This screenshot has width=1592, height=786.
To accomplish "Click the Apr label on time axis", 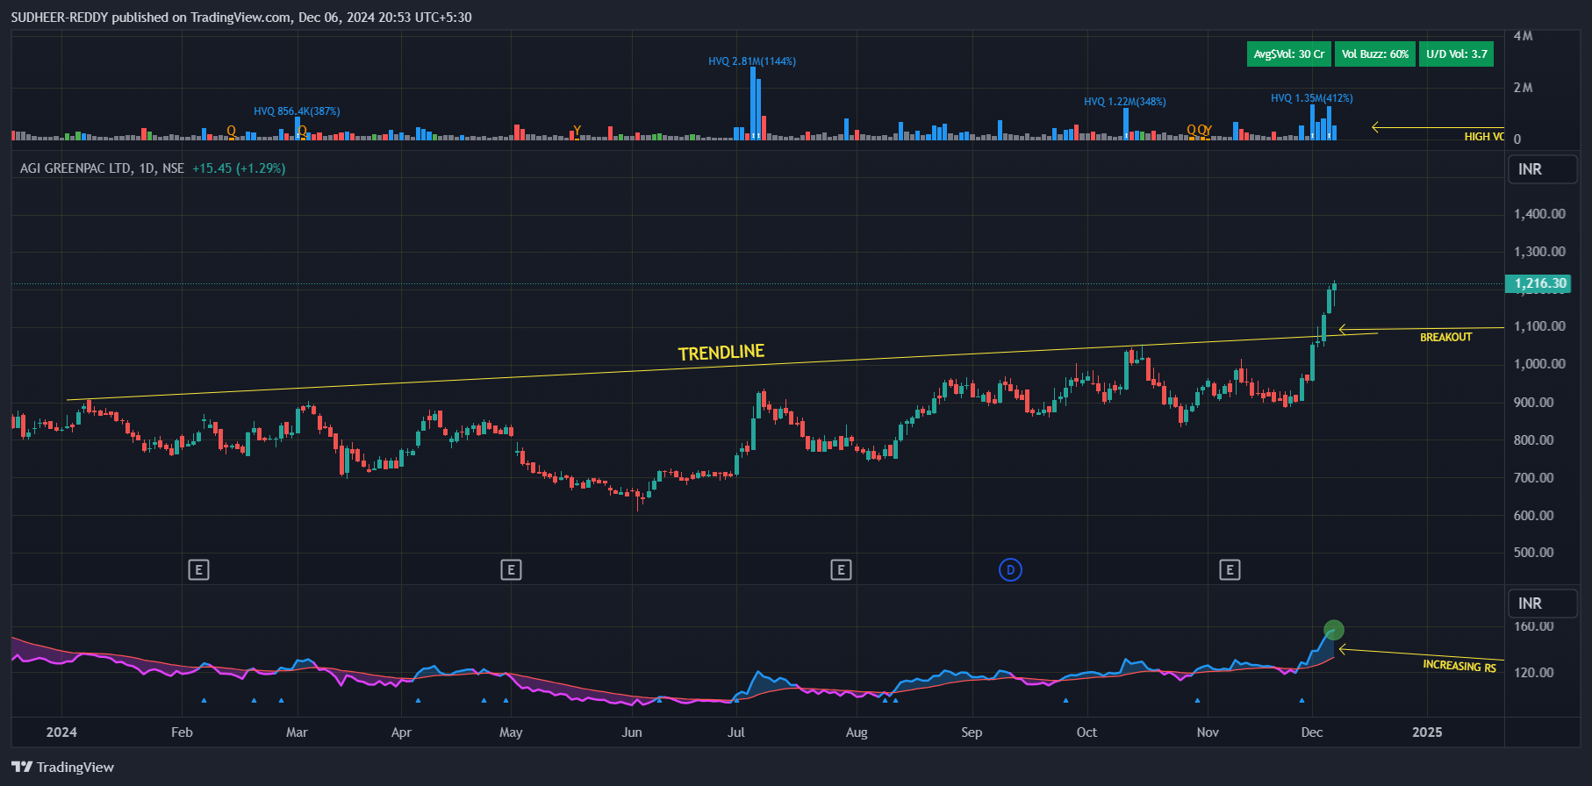I will pyautogui.click(x=401, y=732).
